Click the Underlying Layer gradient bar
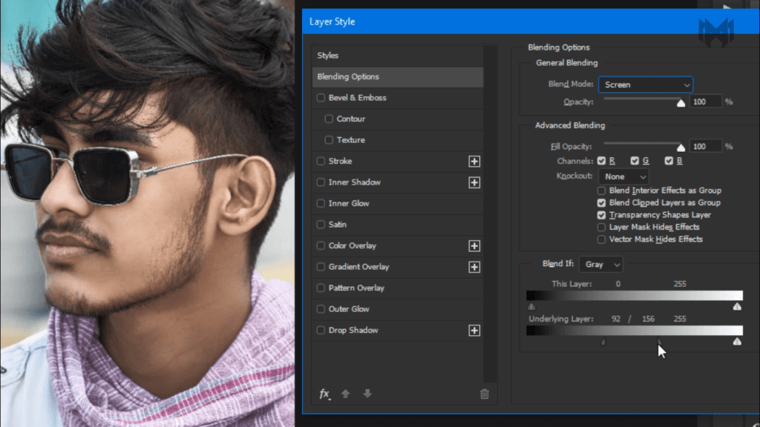The image size is (760, 427). 635,331
